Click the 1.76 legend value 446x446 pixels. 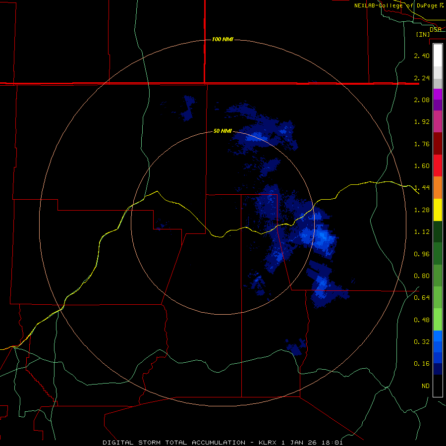coord(422,144)
